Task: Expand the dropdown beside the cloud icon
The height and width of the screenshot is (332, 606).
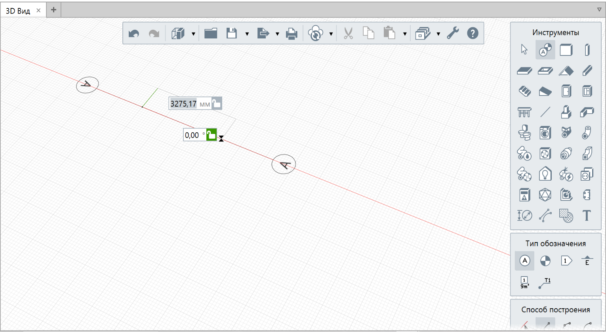Action: tap(331, 34)
